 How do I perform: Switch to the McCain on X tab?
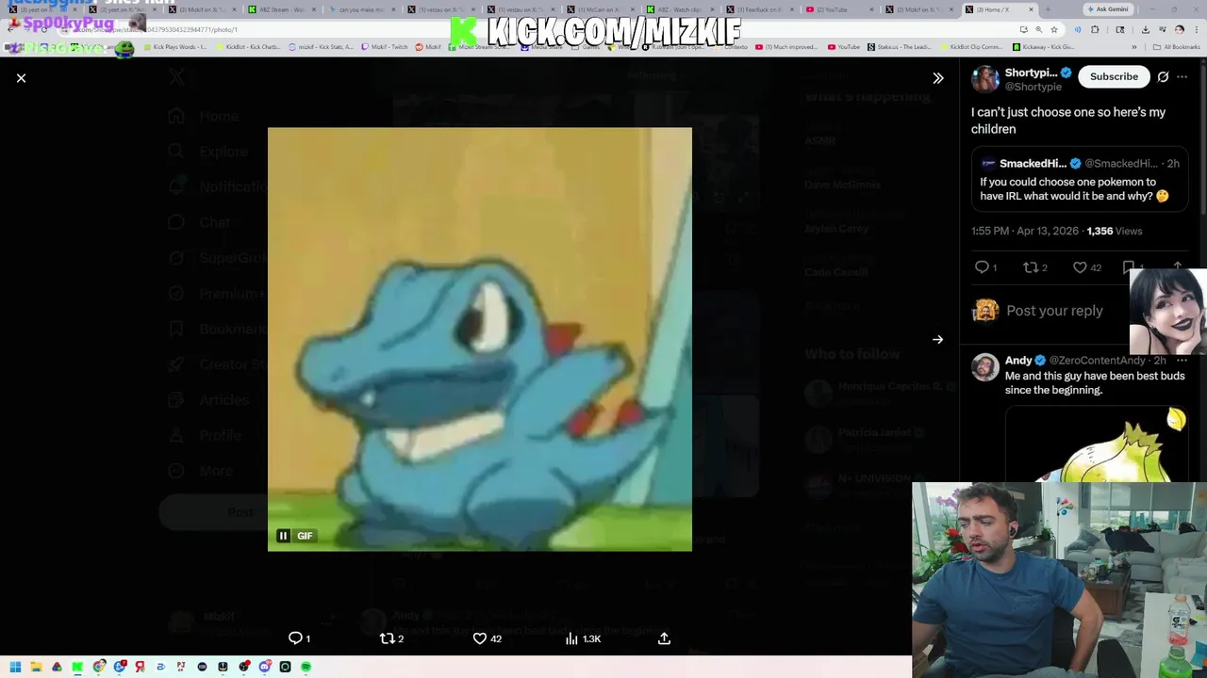coord(599,9)
